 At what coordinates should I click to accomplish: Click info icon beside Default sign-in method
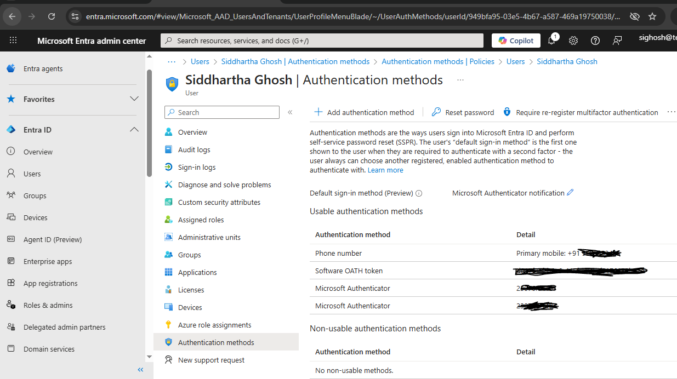coord(419,193)
